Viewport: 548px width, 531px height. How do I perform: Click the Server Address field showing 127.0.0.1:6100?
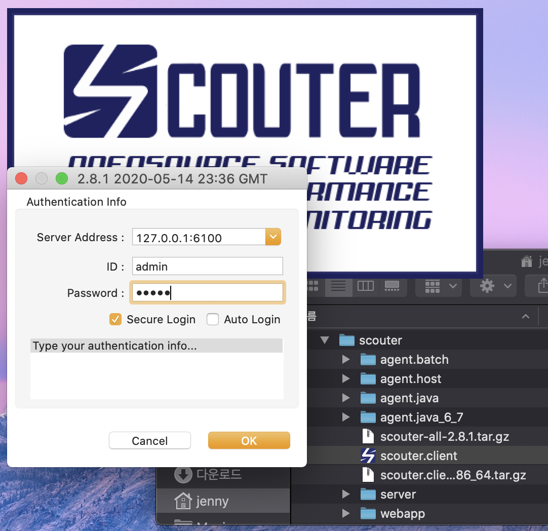pyautogui.click(x=199, y=237)
